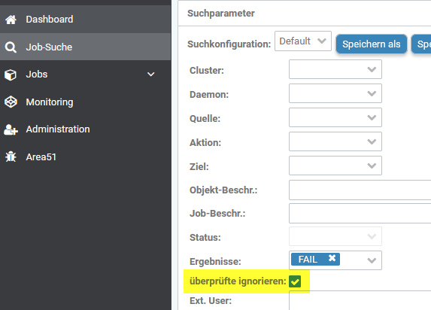431x310 pixels.
Task: Remove the FAIL tag with its X
Action: [332, 258]
